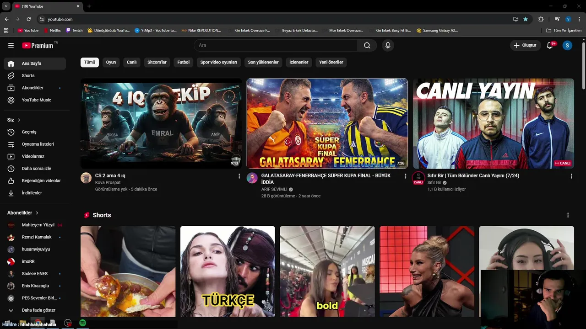Start voice search with microphone icon
Viewport: 586px width, 329px height.
click(x=388, y=45)
